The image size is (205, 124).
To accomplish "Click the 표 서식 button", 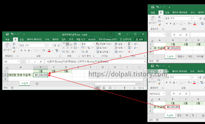I will (x=102, y=48).
